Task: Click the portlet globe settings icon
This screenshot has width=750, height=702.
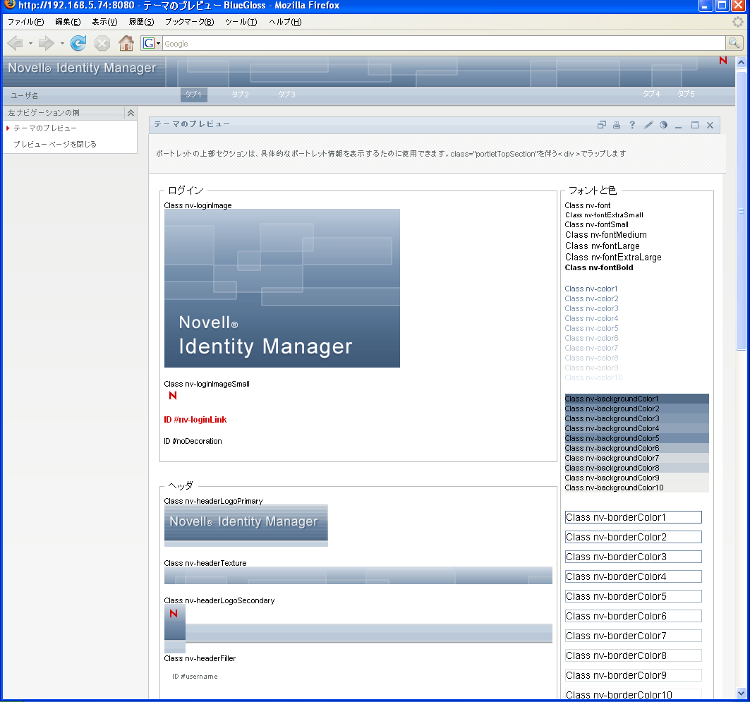Action: tap(663, 125)
